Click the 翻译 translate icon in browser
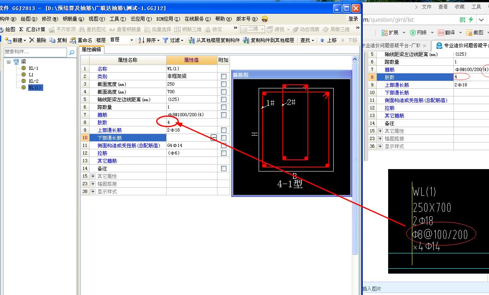489x295 pixels. coord(446,33)
